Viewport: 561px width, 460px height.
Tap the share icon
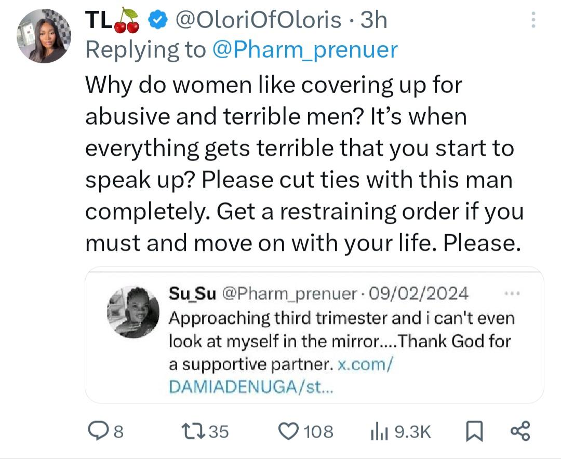click(520, 431)
